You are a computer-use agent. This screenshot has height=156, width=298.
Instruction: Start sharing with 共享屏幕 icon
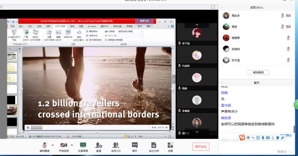pos(83,145)
